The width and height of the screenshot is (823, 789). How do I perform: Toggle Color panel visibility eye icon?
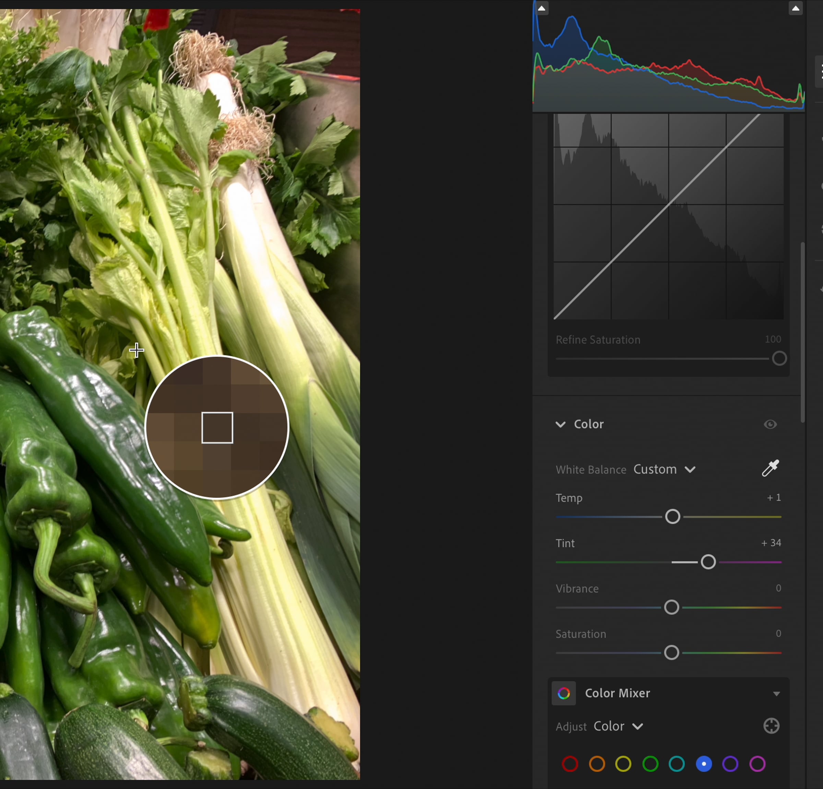770,424
